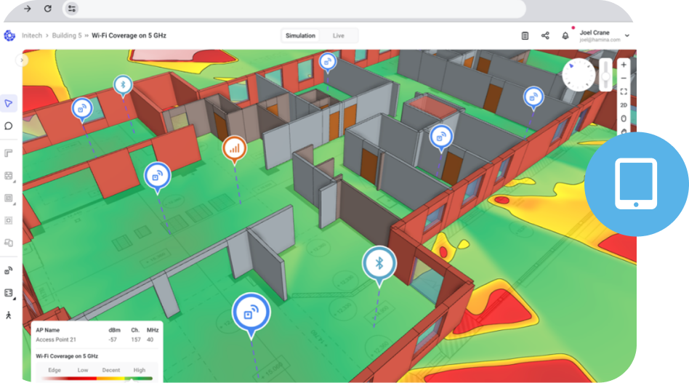The width and height of the screenshot is (689, 383).
Task: Select the walking person survey tool
Action: (8, 315)
